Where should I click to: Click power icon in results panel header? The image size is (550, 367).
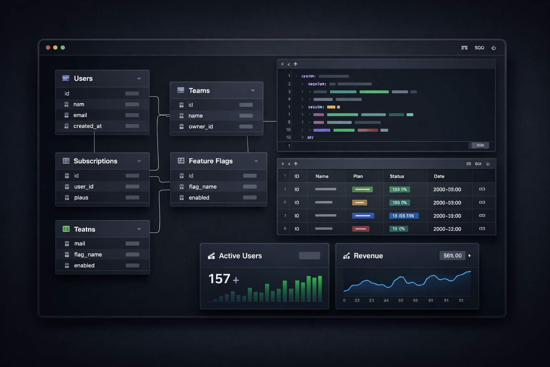point(488,164)
